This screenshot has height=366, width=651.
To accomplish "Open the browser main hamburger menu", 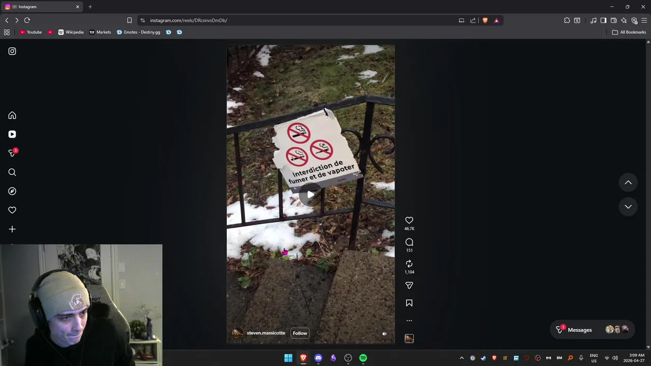I will tap(644, 20).
